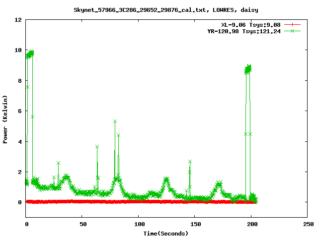Click the 6 tick label on y-axis
Image resolution: width=318 pixels, height=238 pixels.
pos(20,111)
